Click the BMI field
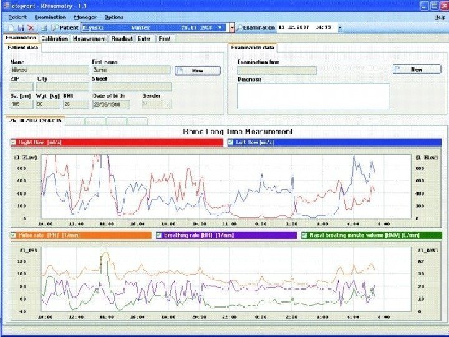The height and width of the screenshot is (337, 449). (76, 104)
